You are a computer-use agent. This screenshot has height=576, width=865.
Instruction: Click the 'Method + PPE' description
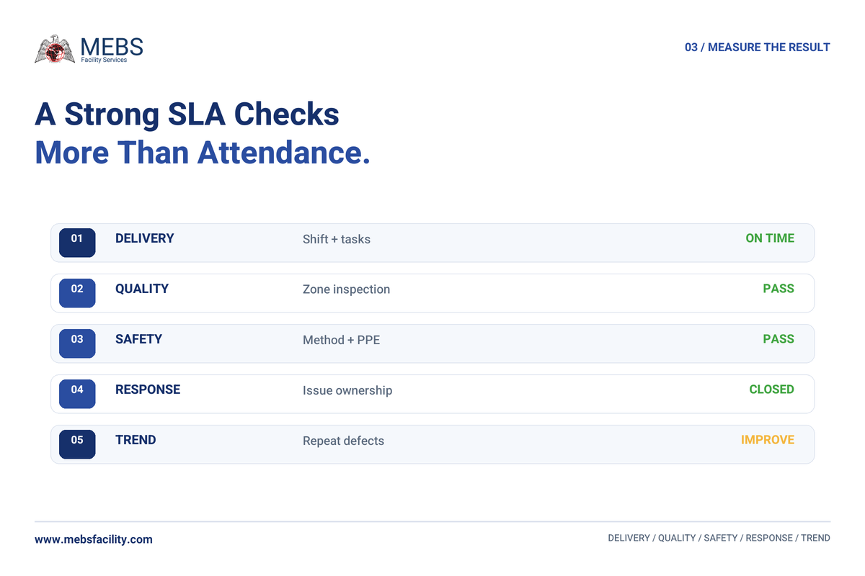pyautogui.click(x=342, y=340)
